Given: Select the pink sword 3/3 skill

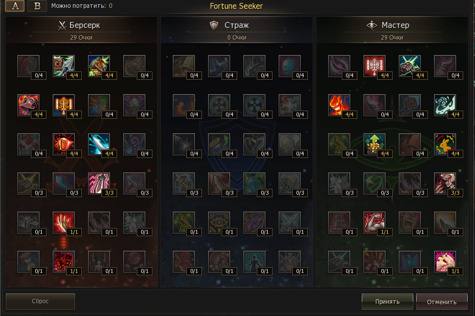Looking at the screenshot, I should [x=99, y=183].
